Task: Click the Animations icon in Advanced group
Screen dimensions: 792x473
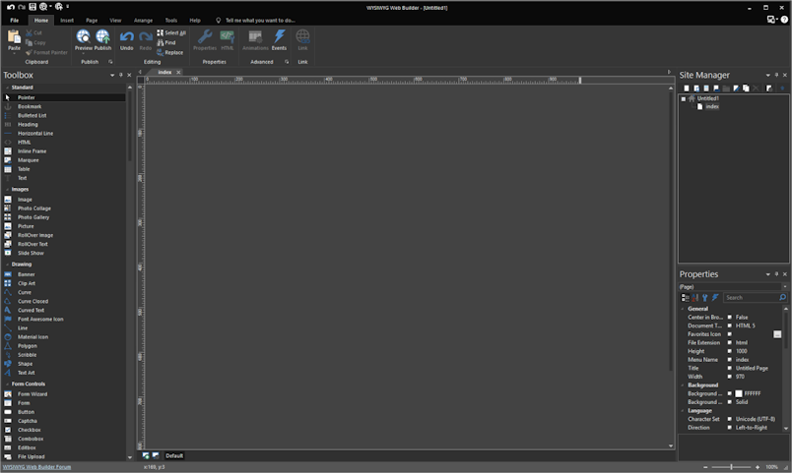Action: [255, 36]
